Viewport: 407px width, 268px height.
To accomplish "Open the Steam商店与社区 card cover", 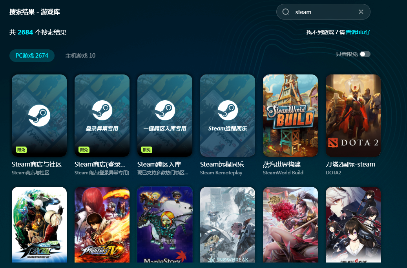I will pyautogui.click(x=39, y=115).
